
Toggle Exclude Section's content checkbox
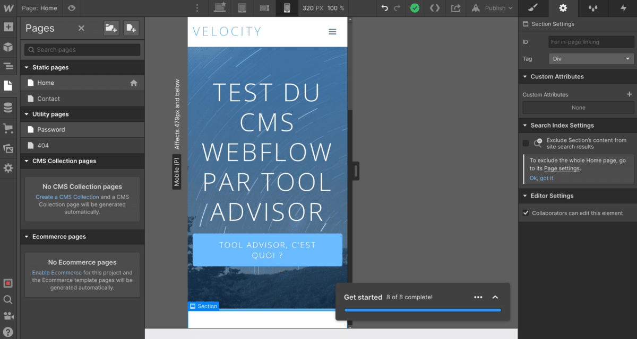pos(526,144)
